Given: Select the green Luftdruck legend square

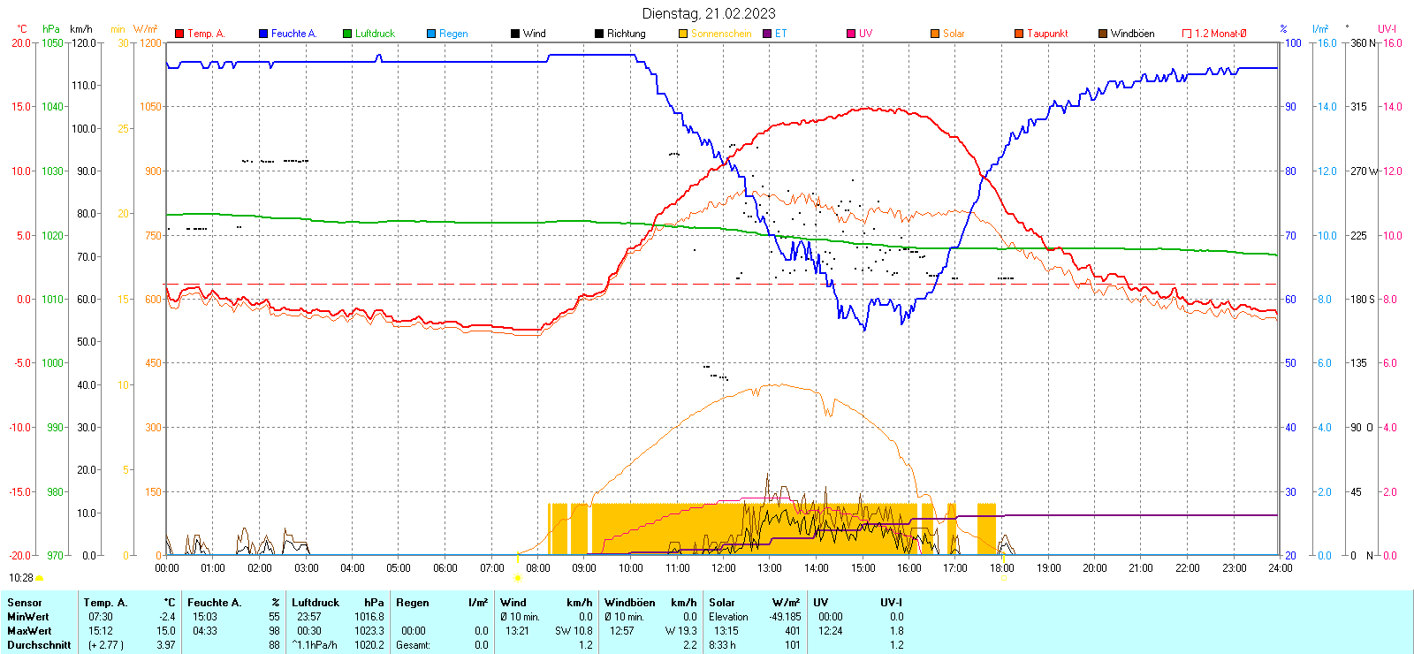Looking at the screenshot, I should coord(347,34).
